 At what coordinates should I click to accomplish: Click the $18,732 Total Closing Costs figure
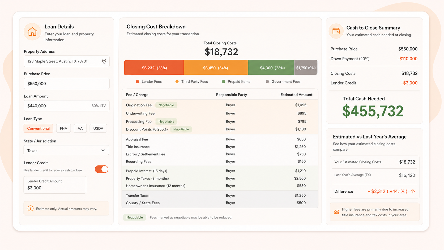pos(221,52)
